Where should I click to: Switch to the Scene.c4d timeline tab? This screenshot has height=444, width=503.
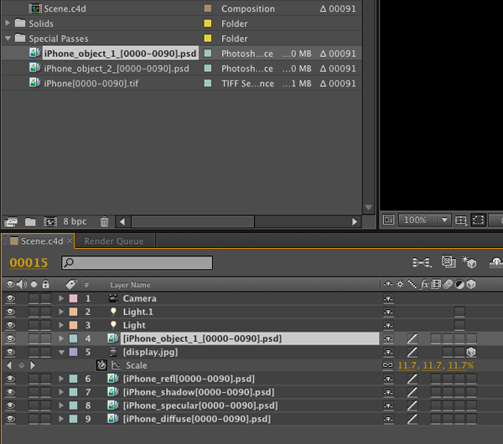[x=41, y=241]
